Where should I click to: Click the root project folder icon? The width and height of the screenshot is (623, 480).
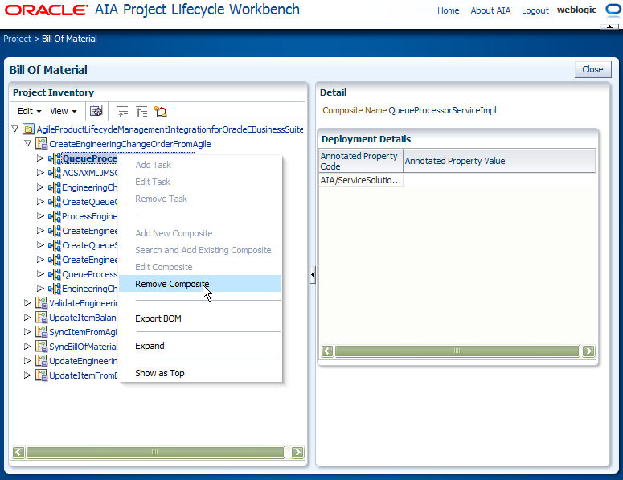tap(29, 129)
